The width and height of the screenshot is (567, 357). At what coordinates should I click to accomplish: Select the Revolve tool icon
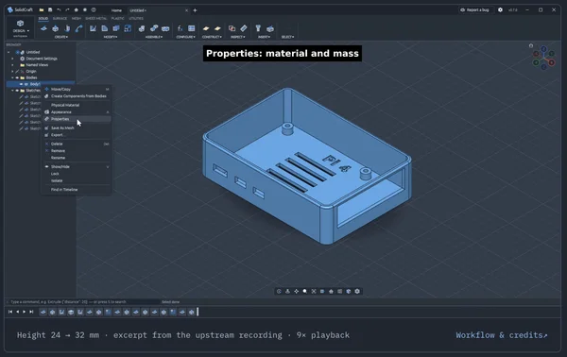[67, 28]
